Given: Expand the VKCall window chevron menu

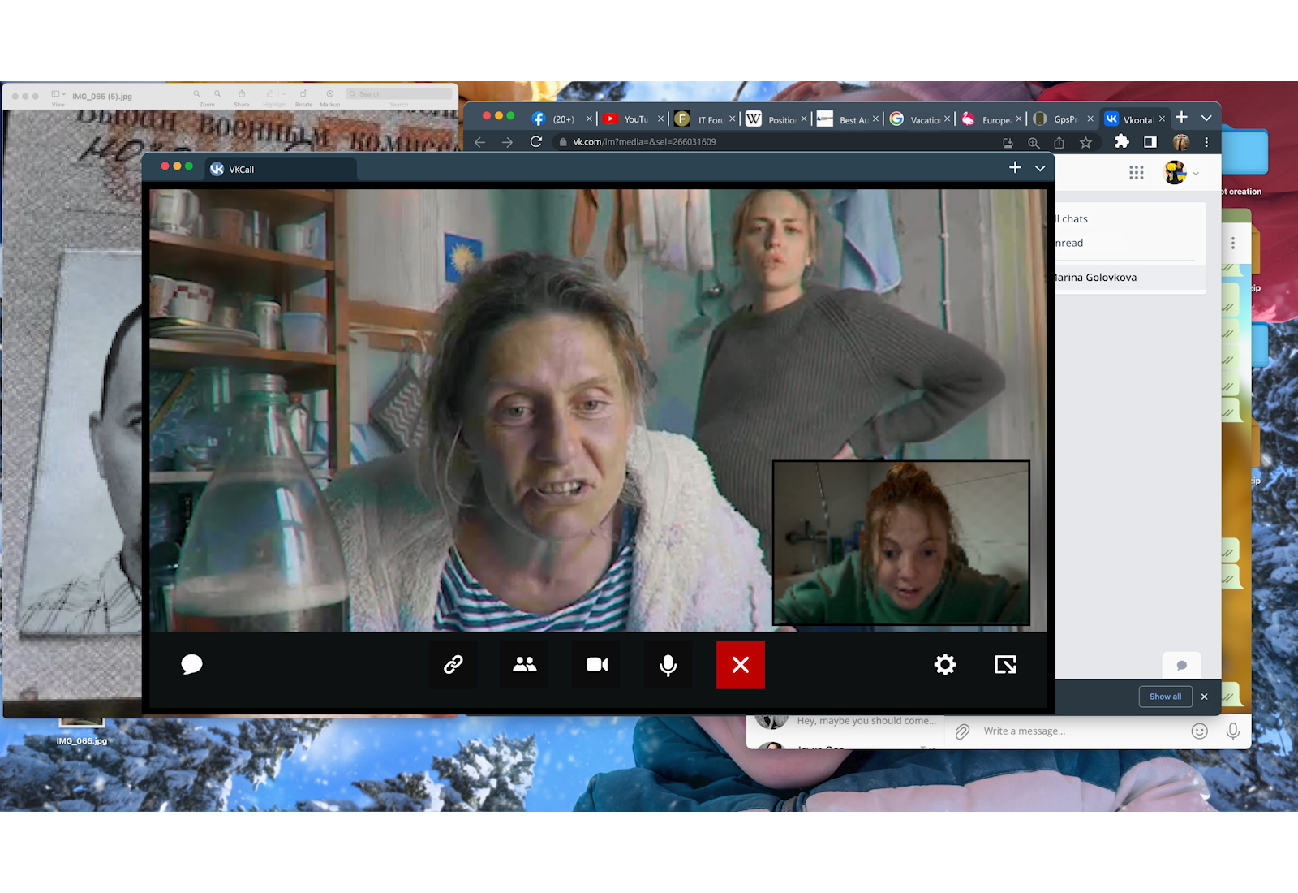Looking at the screenshot, I should 1040,168.
